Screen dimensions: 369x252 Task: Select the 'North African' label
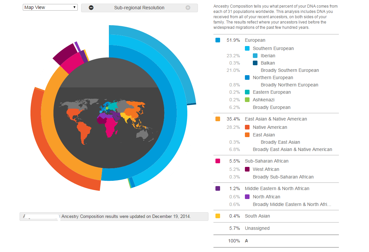point(266,197)
